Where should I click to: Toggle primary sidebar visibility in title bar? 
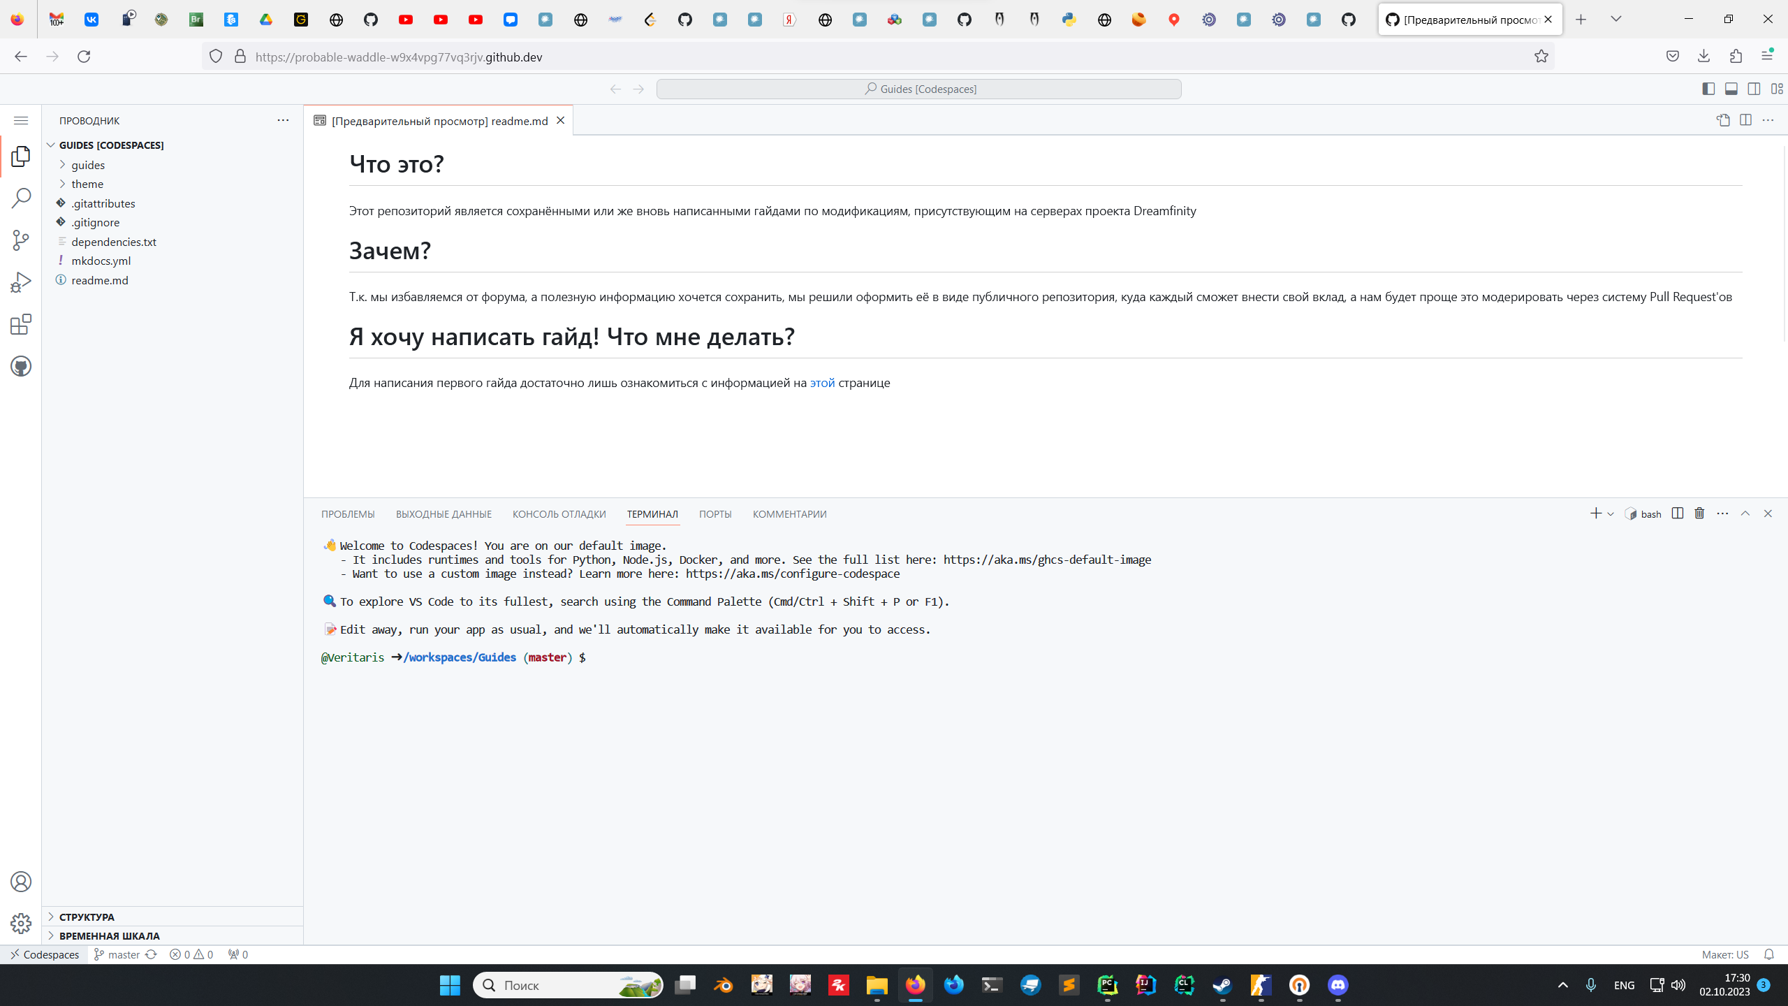(x=1708, y=89)
